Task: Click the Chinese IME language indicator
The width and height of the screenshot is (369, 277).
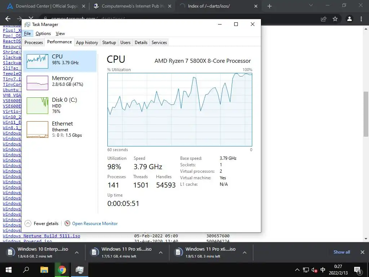Action: [323, 270]
